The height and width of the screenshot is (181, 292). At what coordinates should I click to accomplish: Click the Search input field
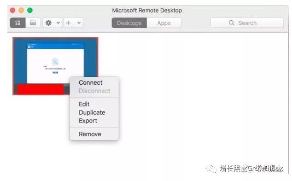click(x=247, y=23)
